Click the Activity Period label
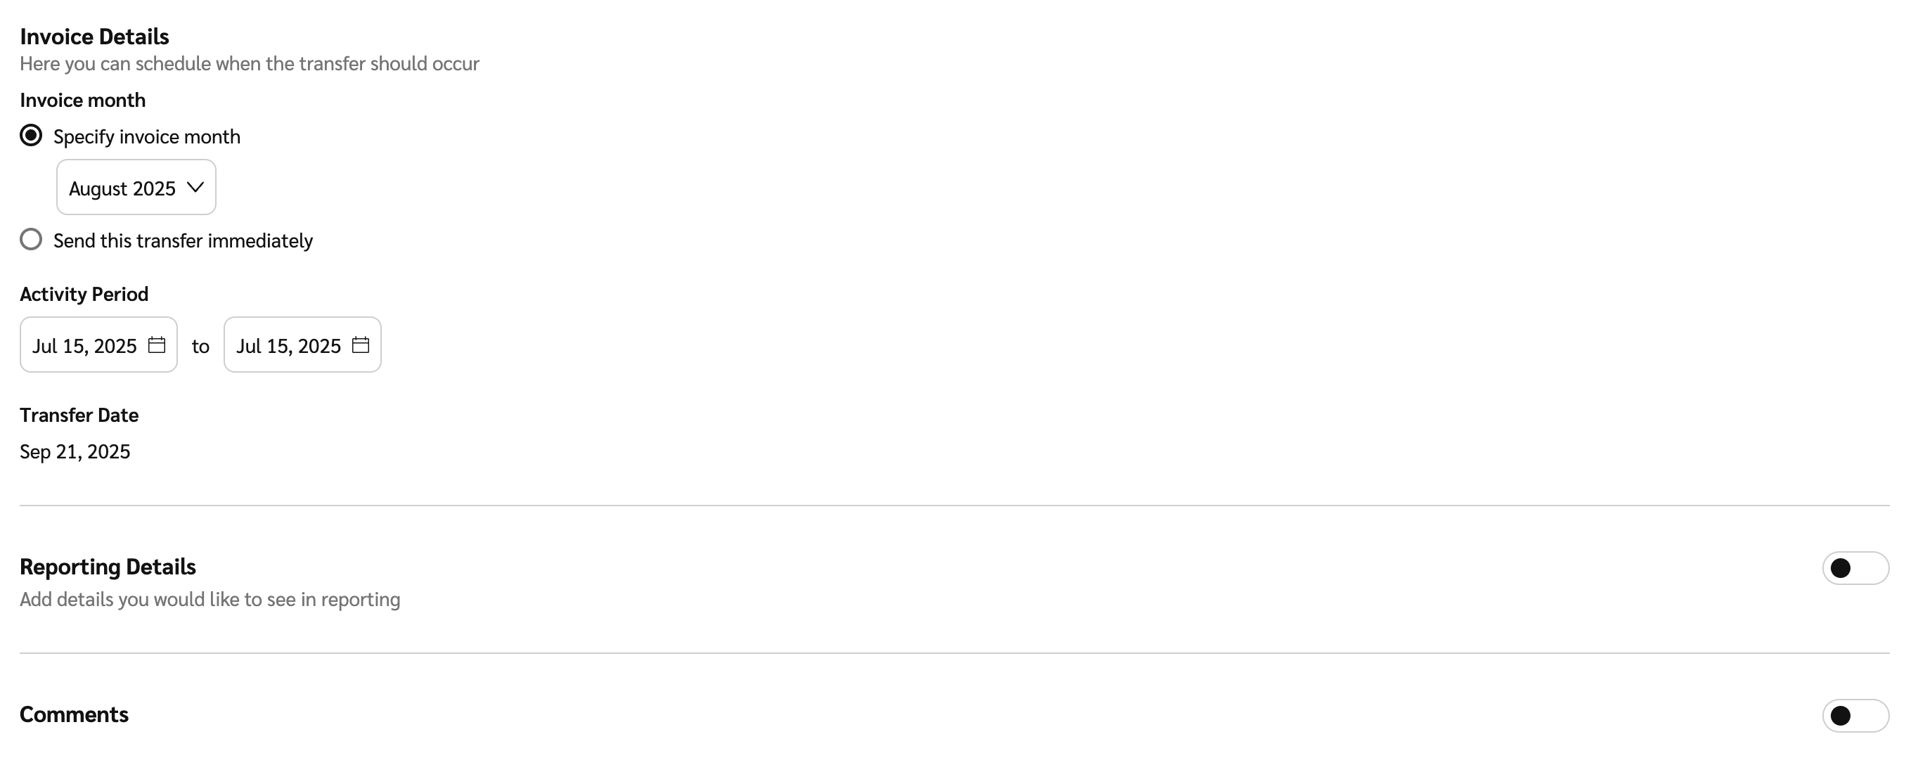This screenshot has width=1925, height=772. coord(84,294)
